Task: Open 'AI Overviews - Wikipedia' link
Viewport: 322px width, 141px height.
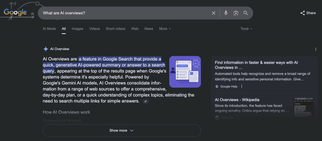Action: coord(237,100)
